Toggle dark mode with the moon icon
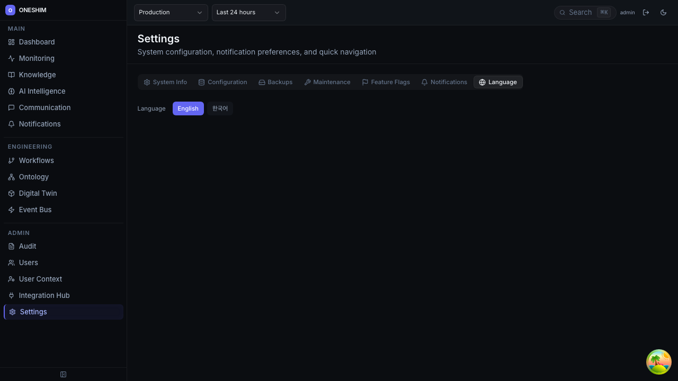This screenshot has height=381, width=678. (x=663, y=12)
